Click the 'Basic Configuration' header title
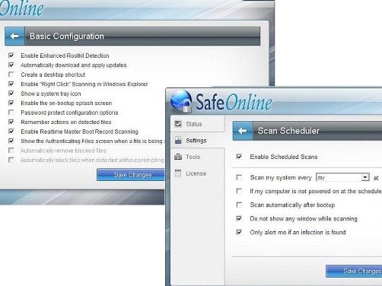The height and width of the screenshot is (286, 382). pos(67,36)
